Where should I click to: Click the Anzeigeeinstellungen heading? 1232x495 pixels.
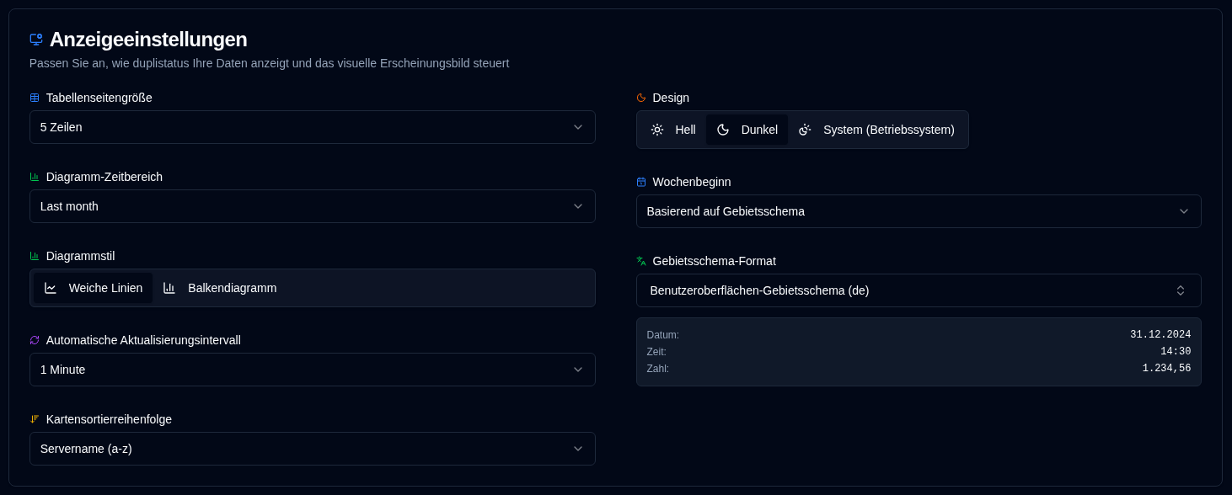148,40
